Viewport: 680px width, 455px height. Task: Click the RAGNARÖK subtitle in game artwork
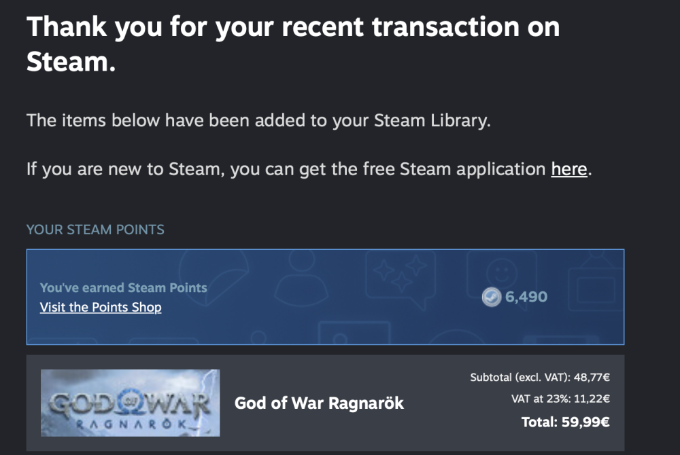(130, 424)
